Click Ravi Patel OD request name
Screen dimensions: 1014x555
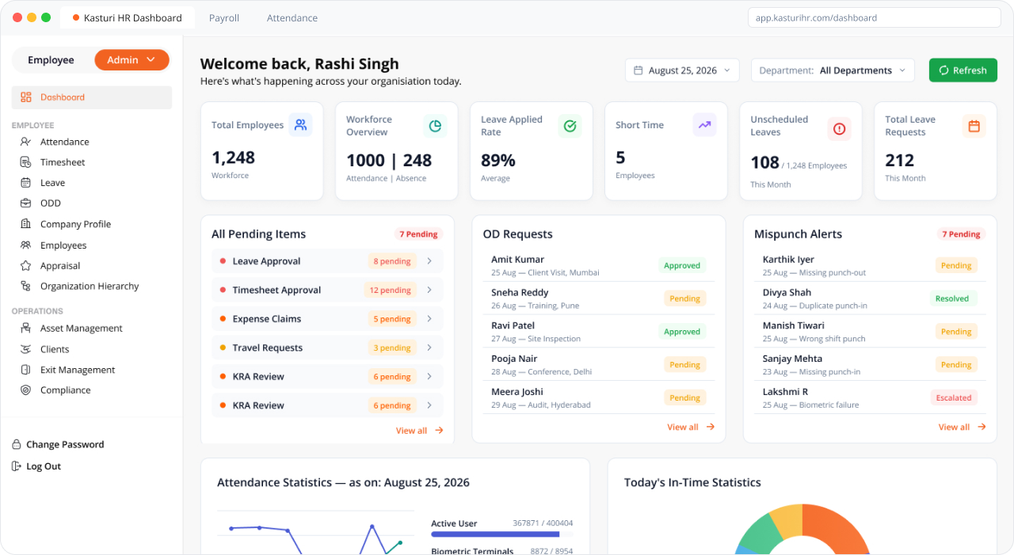pyautogui.click(x=513, y=325)
